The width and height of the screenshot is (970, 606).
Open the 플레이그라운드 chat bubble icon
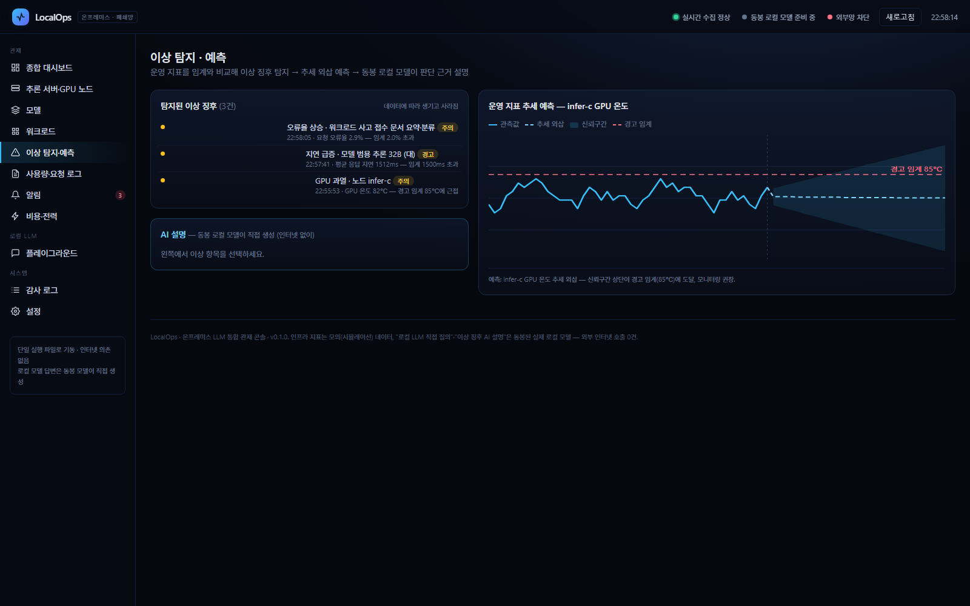pos(16,253)
